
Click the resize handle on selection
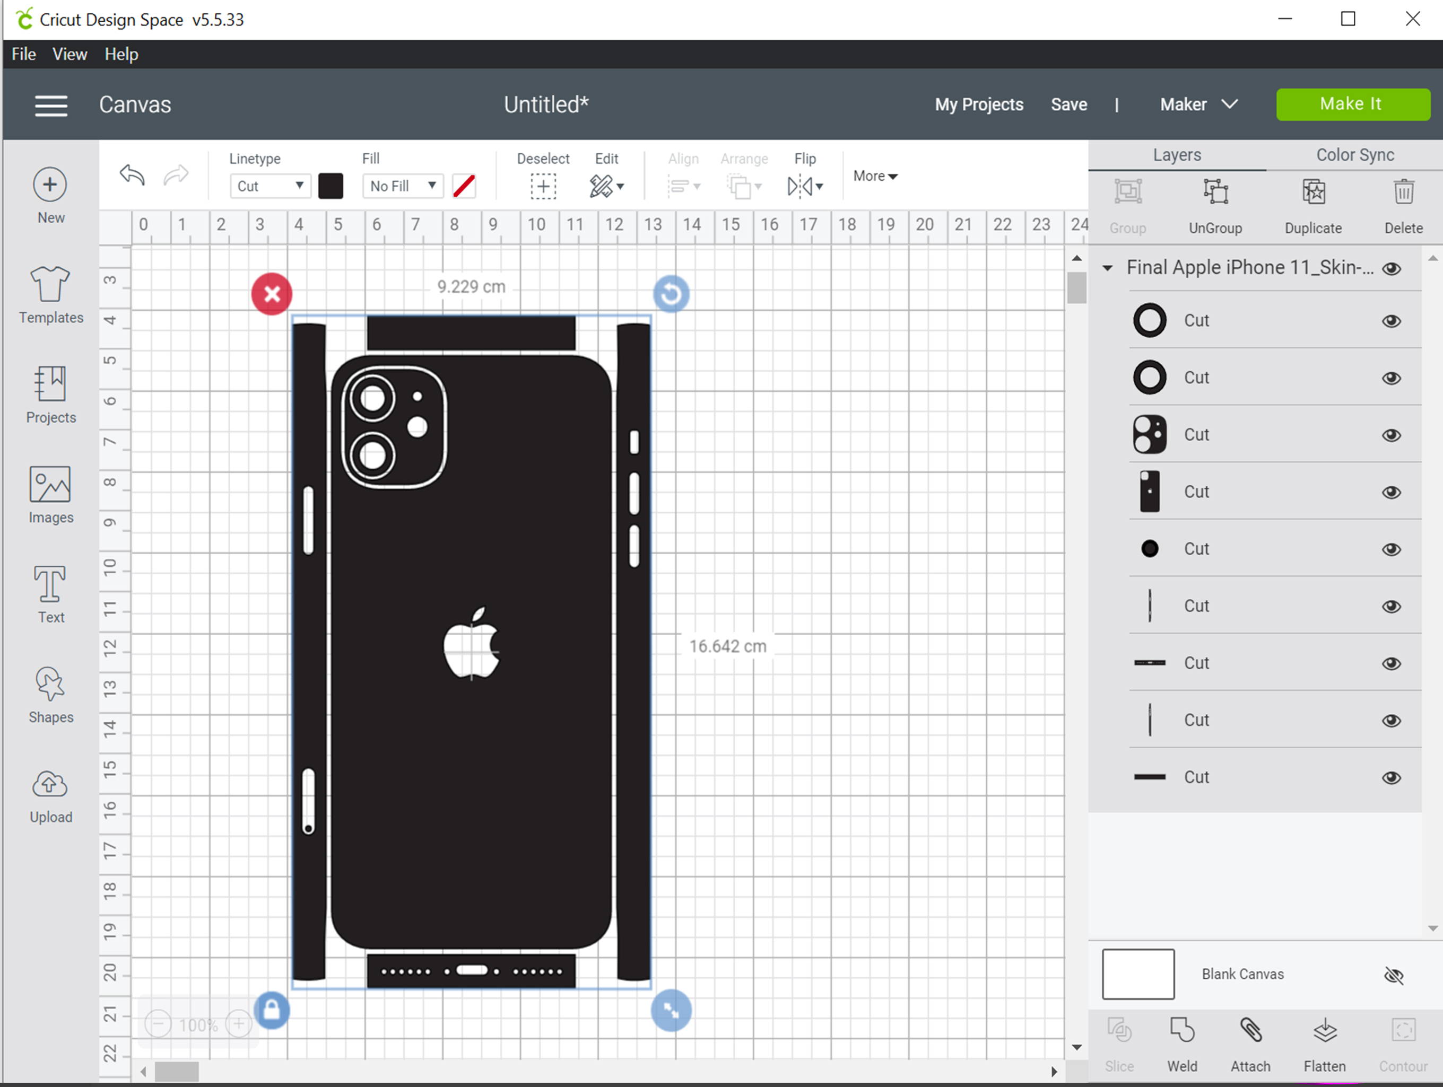[x=671, y=1010]
